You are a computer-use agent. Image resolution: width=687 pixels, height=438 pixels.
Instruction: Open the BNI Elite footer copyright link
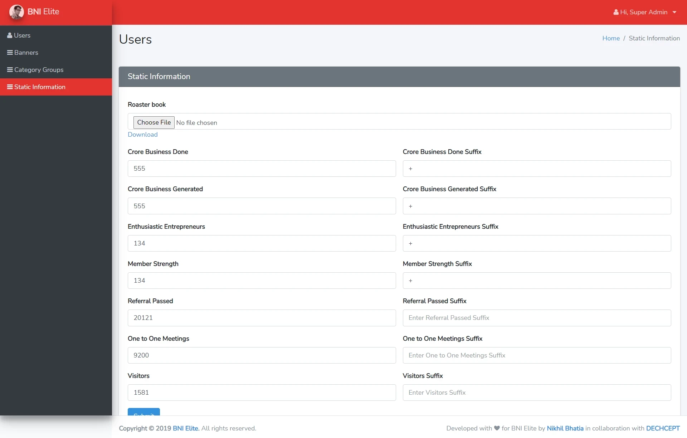click(x=186, y=428)
